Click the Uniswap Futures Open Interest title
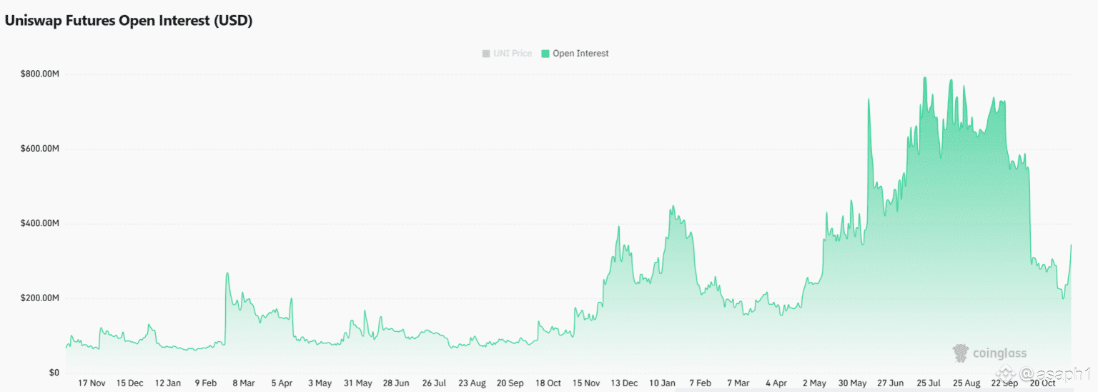1098x392 pixels. pyautogui.click(x=129, y=21)
